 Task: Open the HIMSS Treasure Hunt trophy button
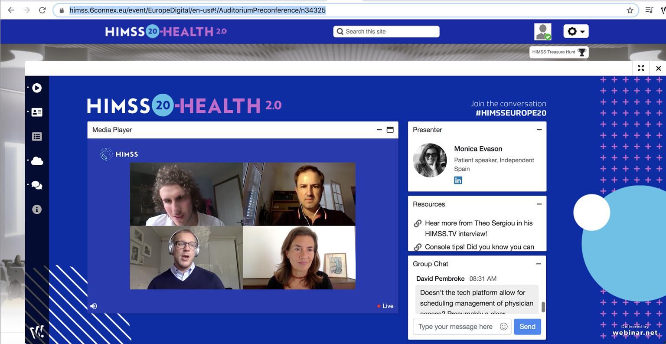coord(559,52)
